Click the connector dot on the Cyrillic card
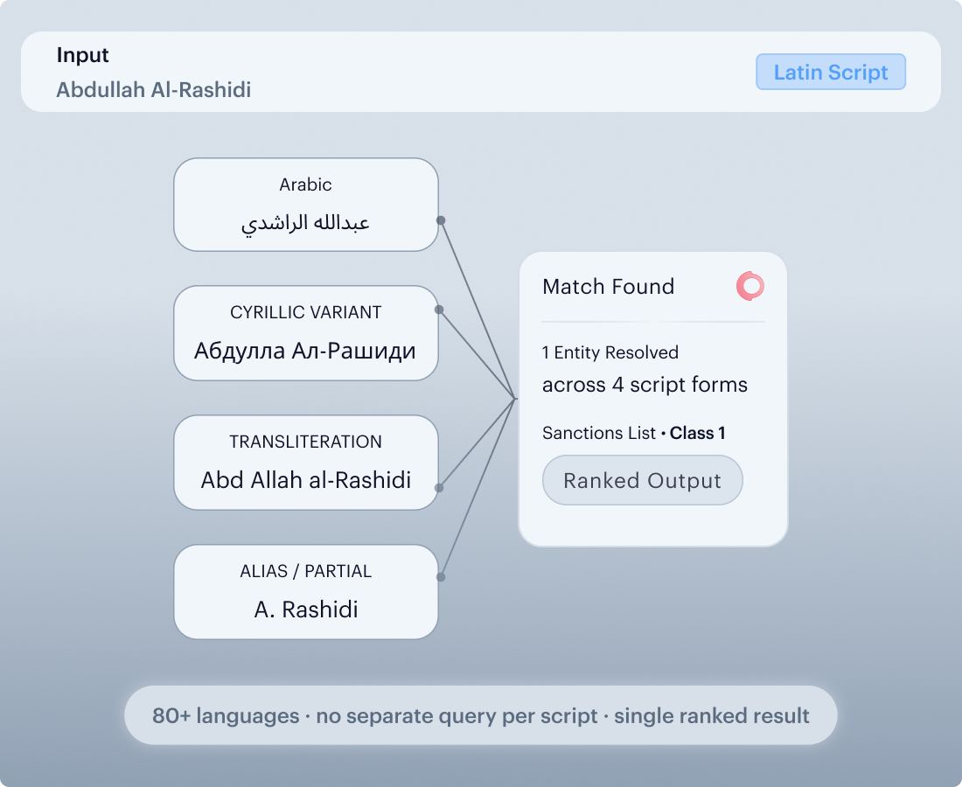Viewport: 962px width, 787px height. click(x=439, y=310)
